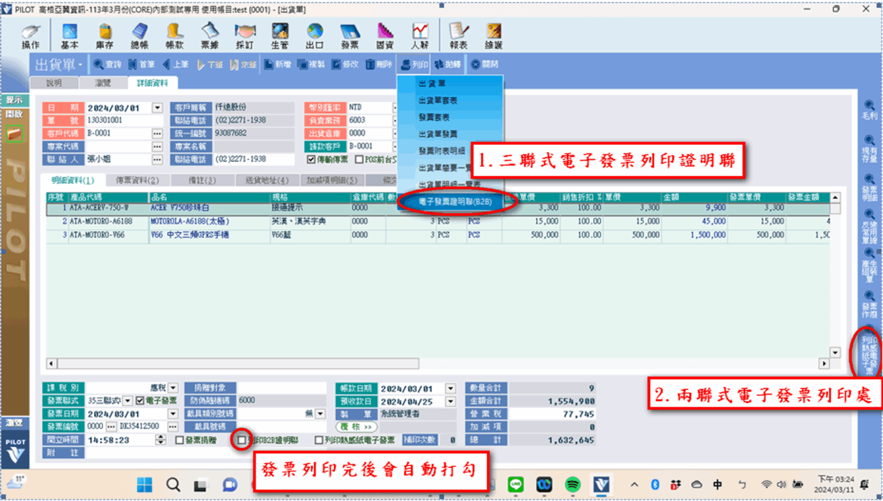Open the 庫存 inventory module icon
This screenshot has width=883, height=501.
click(x=105, y=36)
